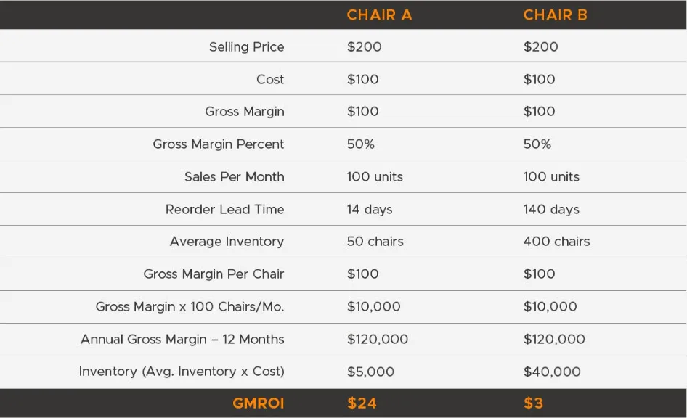Click the Average Inventory row label

[227, 242]
